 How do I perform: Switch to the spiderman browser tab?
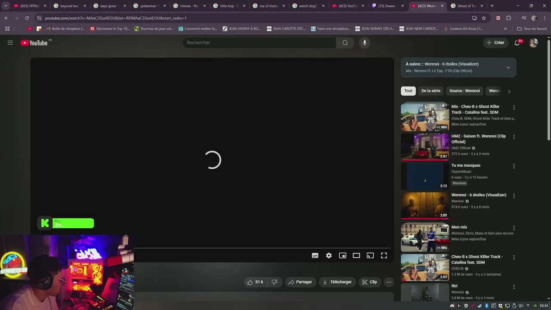coord(149,6)
